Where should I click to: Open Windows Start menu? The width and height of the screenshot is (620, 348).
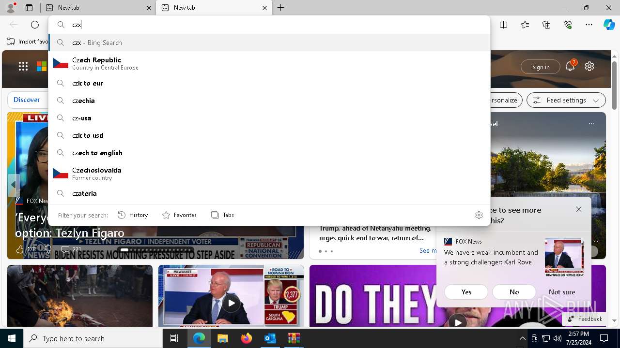pyautogui.click(x=12, y=338)
